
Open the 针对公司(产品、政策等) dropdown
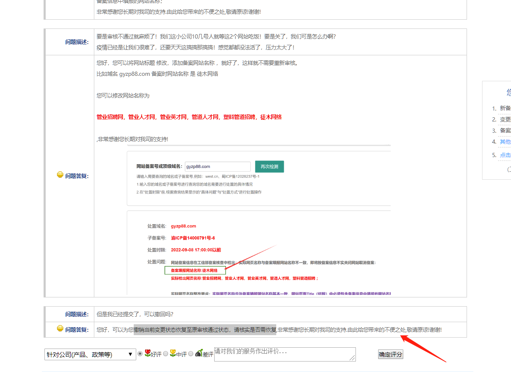[x=90, y=354]
